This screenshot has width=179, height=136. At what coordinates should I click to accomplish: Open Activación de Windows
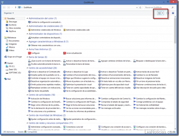click(39, 98)
